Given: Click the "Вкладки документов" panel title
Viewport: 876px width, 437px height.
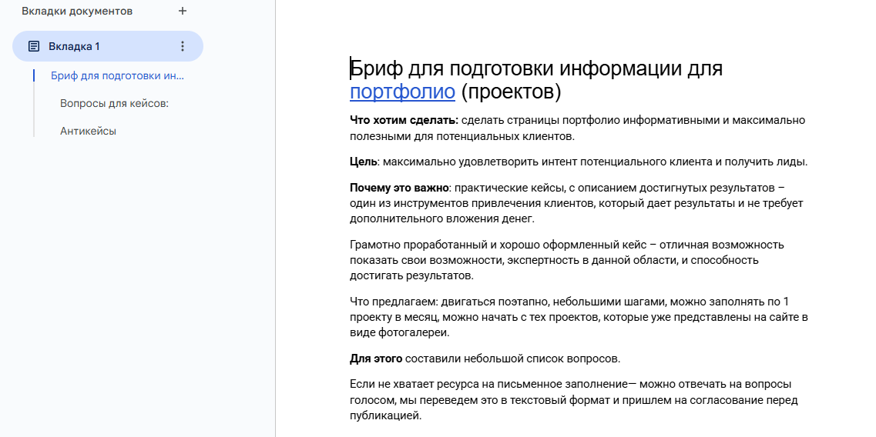Looking at the screenshot, I should [77, 12].
